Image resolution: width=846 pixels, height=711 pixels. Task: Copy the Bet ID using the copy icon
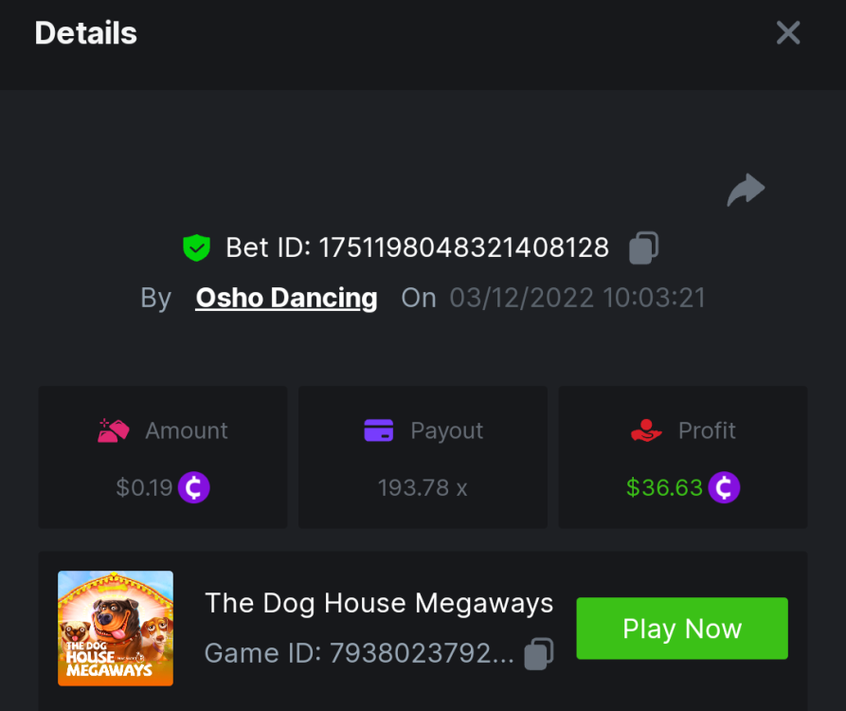(644, 246)
